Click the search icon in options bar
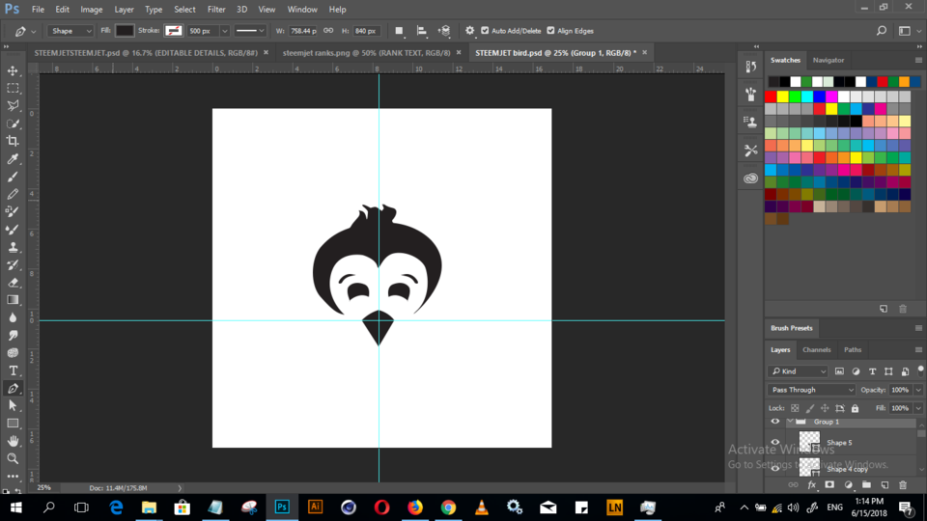 pos(882,31)
